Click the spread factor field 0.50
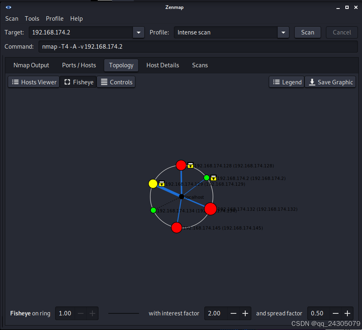This screenshot has width=362, height=330. pyautogui.click(x=318, y=313)
